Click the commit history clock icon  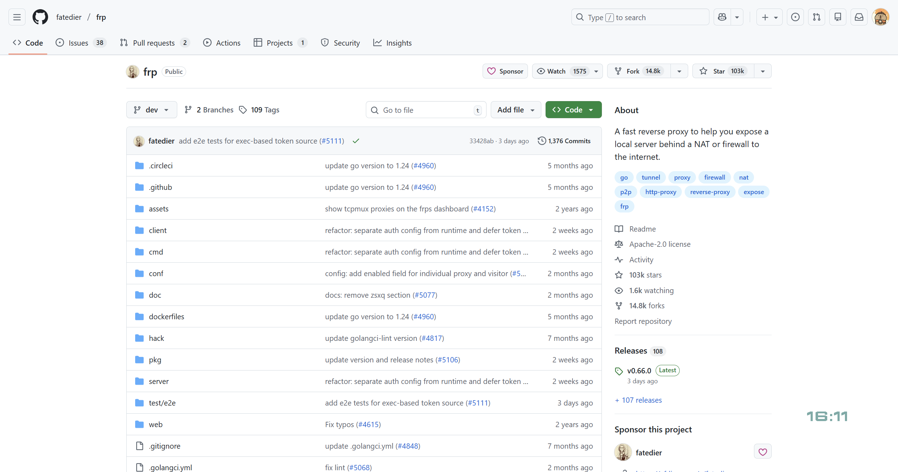click(541, 141)
